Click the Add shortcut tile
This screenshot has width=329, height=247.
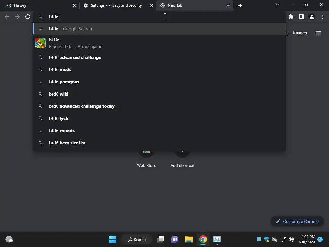182,160
